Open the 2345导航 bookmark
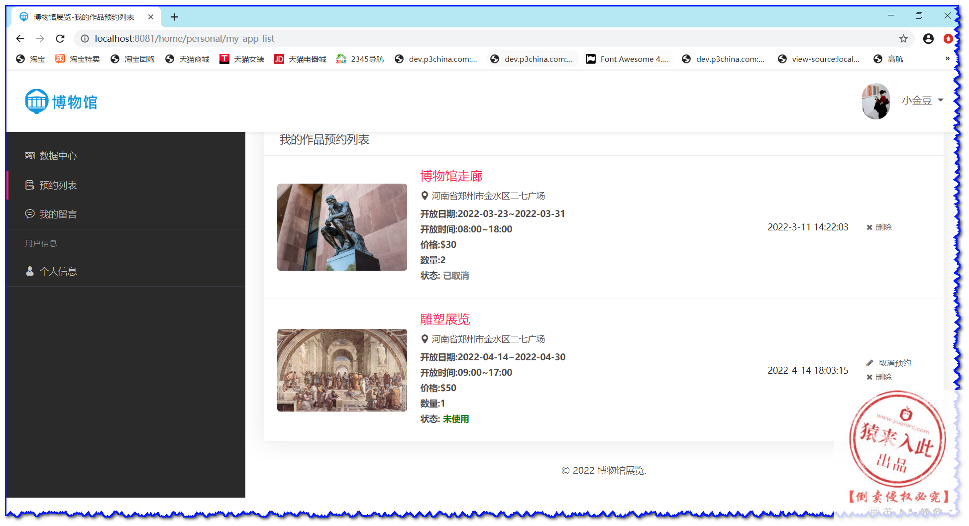The image size is (969, 526). pyautogui.click(x=360, y=59)
